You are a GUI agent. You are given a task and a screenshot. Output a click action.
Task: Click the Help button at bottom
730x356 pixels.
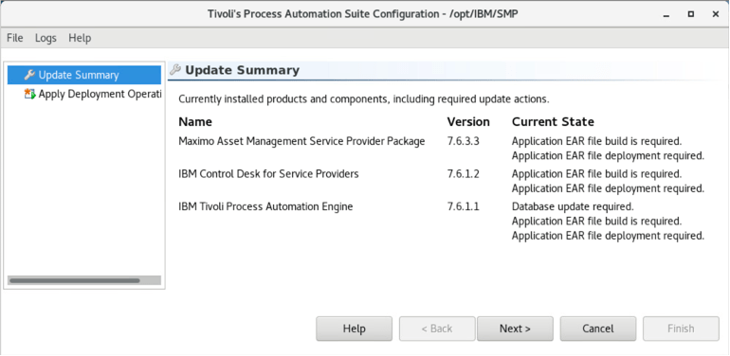tap(354, 329)
